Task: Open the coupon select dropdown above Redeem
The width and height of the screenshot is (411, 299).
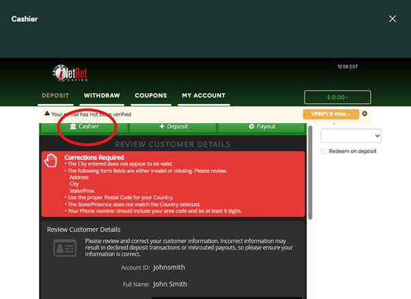Action: tap(350, 135)
